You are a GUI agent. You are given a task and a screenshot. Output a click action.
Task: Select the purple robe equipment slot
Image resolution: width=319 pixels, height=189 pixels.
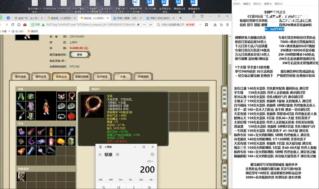click(31, 106)
